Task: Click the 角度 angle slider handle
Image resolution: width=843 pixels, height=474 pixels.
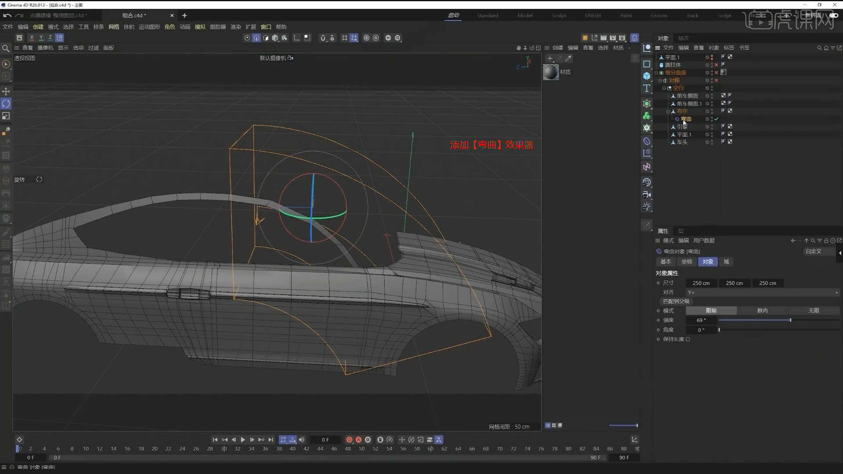Action: click(719, 330)
